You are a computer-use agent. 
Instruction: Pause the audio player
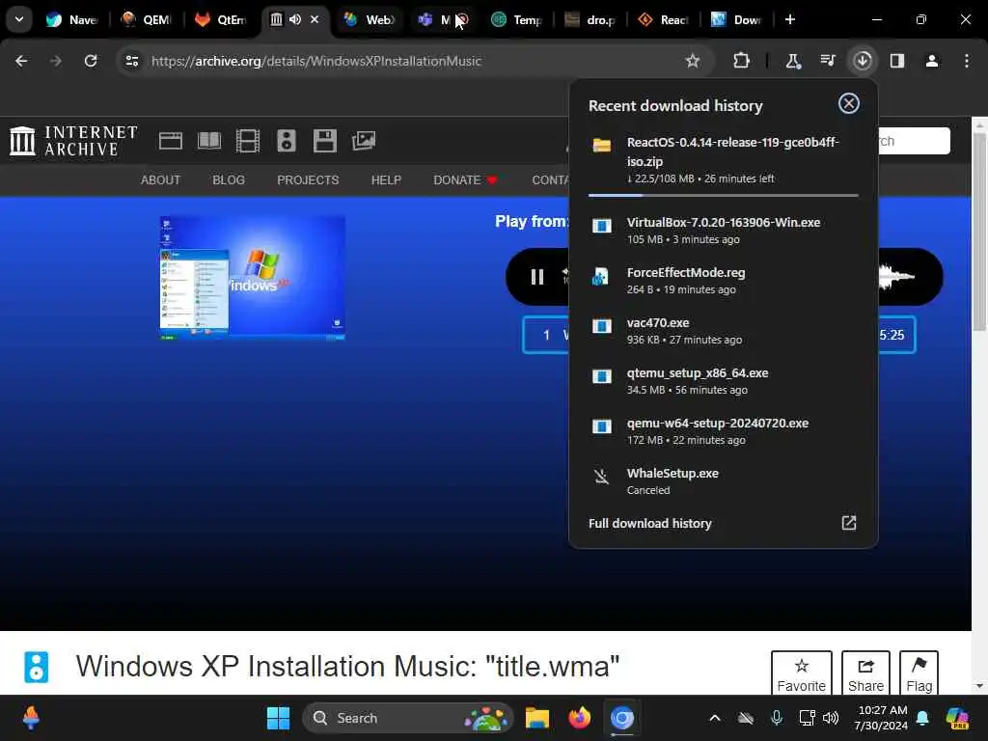[x=536, y=277]
